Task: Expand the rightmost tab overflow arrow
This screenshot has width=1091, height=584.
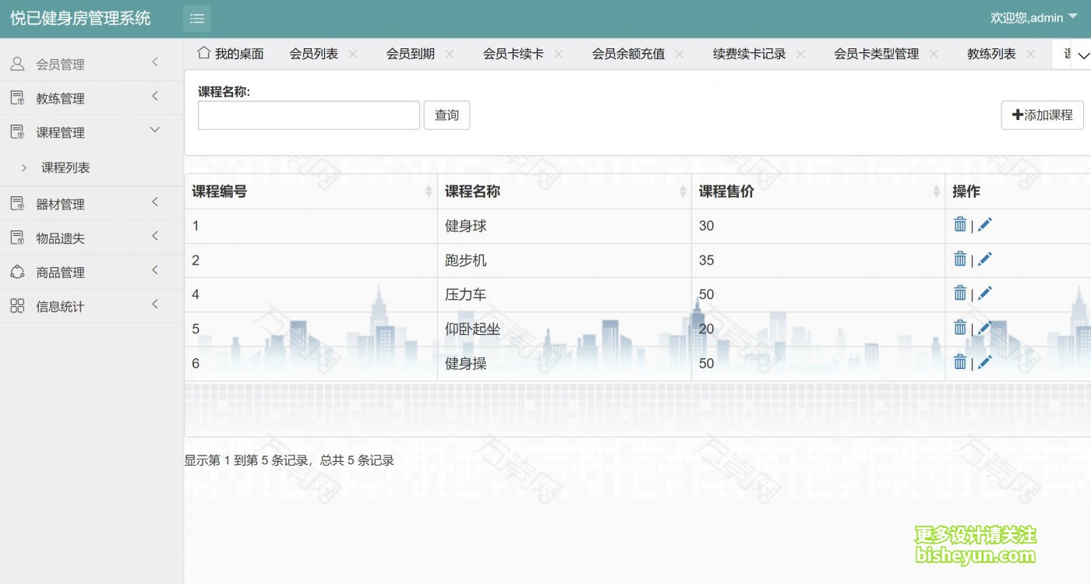Action: pyautogui.click(x=1084, y=55)
